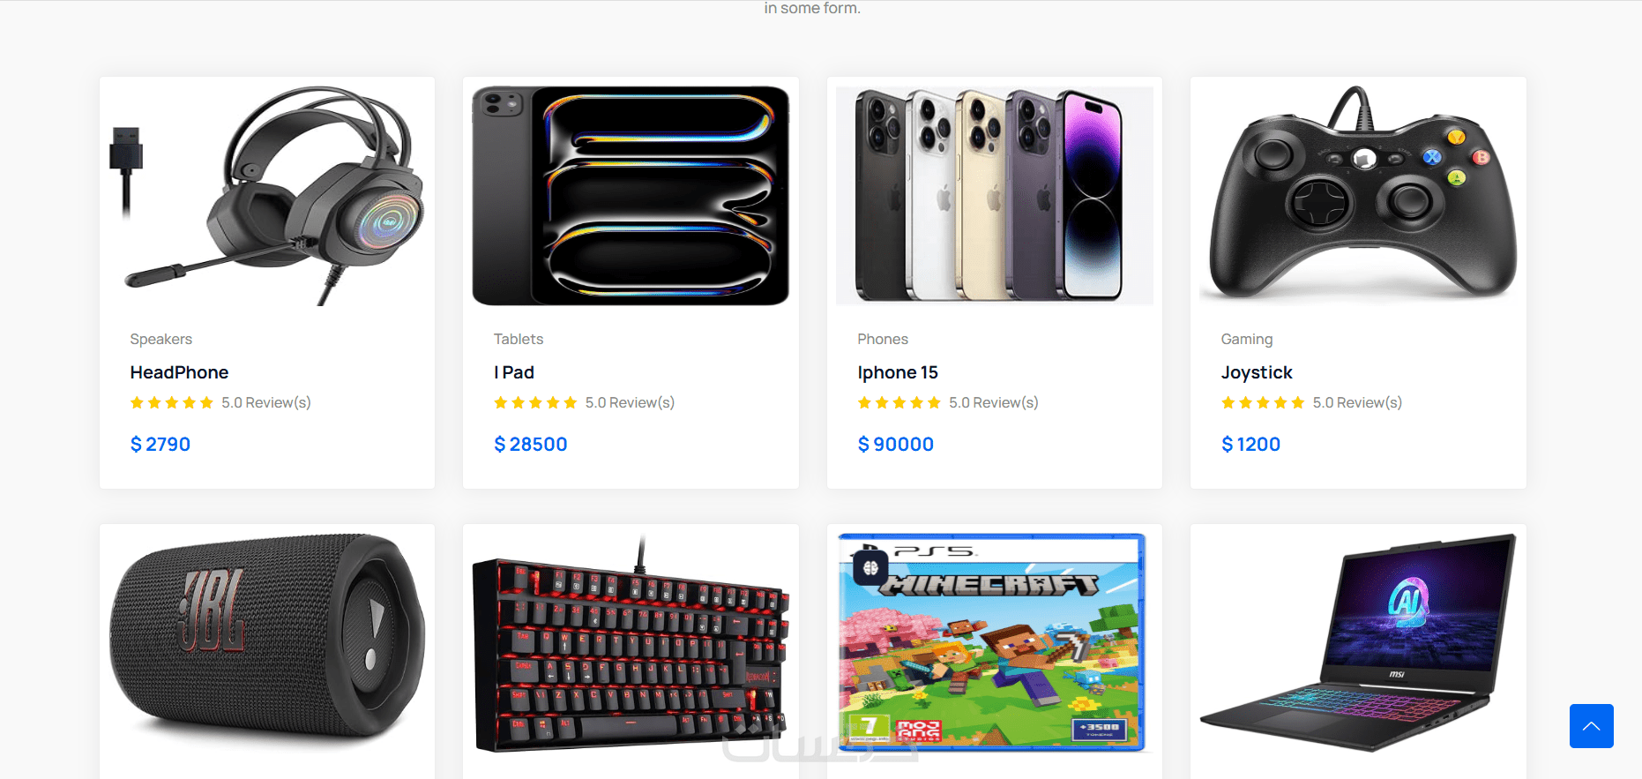This screenshot has width=1642, height=779.
Task: Click the HeadPhone star rating icons
Action: (172, 402)
